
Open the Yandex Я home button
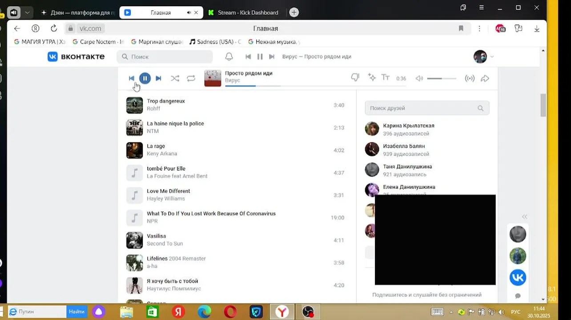[x=36, y=28]
